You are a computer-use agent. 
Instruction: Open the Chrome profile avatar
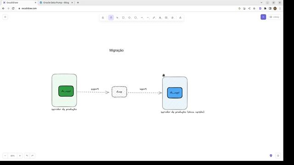(x=275, y=8)
